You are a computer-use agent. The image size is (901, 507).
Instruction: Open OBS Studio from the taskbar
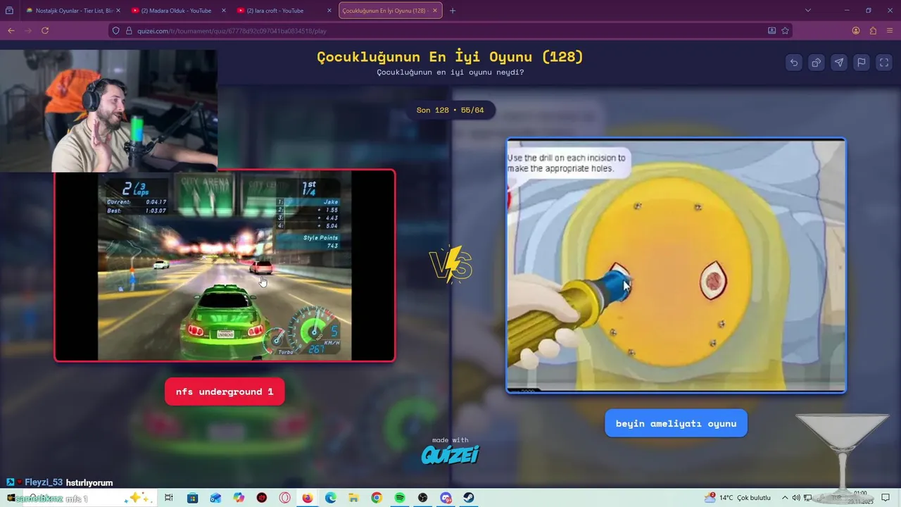422,498
